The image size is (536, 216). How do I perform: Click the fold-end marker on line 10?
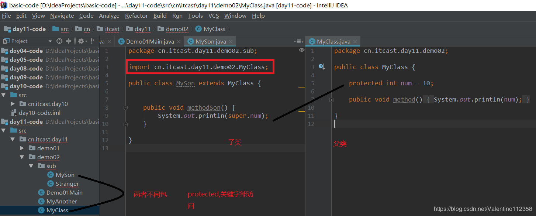[125, 124]
